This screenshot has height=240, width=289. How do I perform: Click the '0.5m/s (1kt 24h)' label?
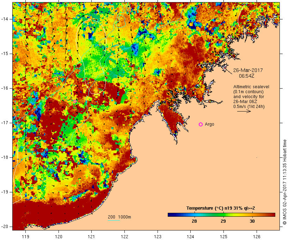[249, 107]
